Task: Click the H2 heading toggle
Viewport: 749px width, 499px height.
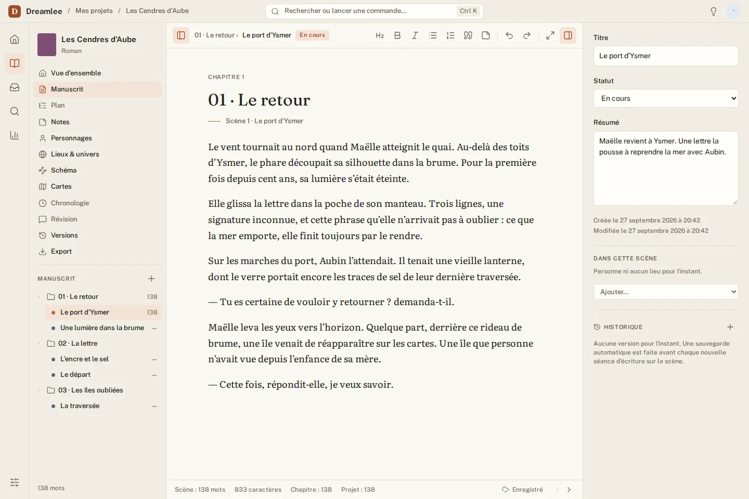Action: pyautogui.click(x=380, y=35)
